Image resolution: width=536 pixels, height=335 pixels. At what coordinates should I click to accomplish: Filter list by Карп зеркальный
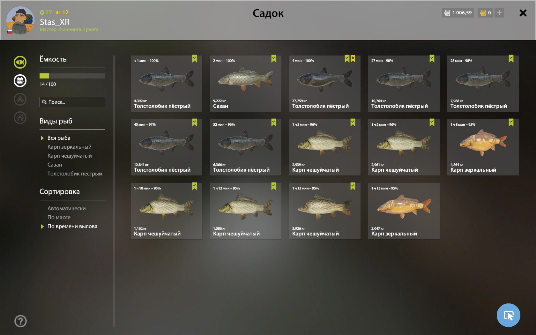70,147
